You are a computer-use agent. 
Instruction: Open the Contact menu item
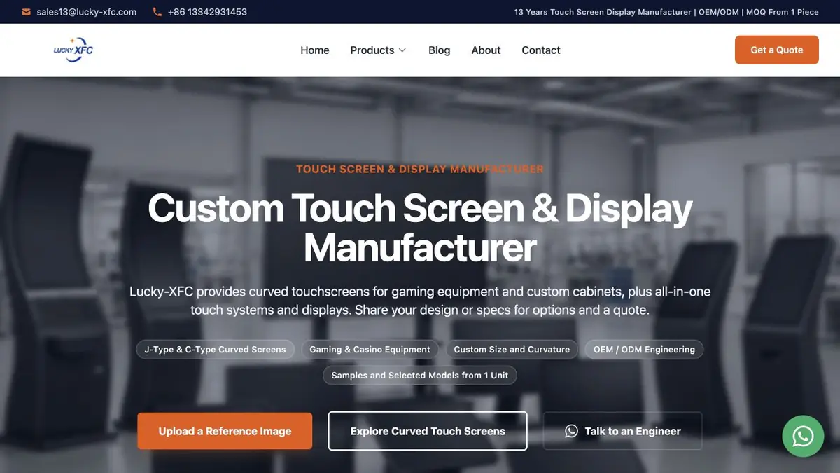(541, 50)
